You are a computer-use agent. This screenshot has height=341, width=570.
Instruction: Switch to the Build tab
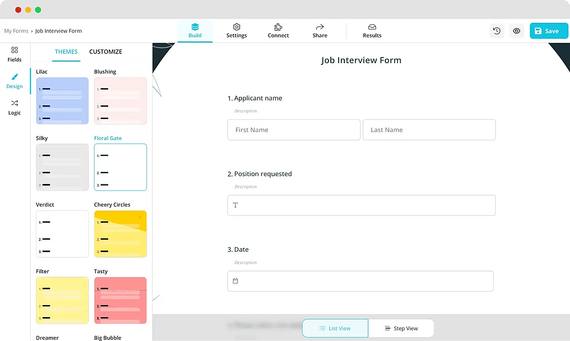pos(195,31)
